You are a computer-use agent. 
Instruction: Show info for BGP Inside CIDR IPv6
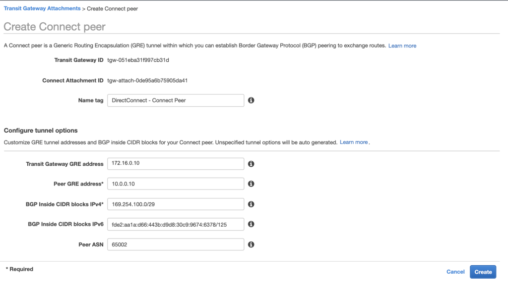click(251, 224)
